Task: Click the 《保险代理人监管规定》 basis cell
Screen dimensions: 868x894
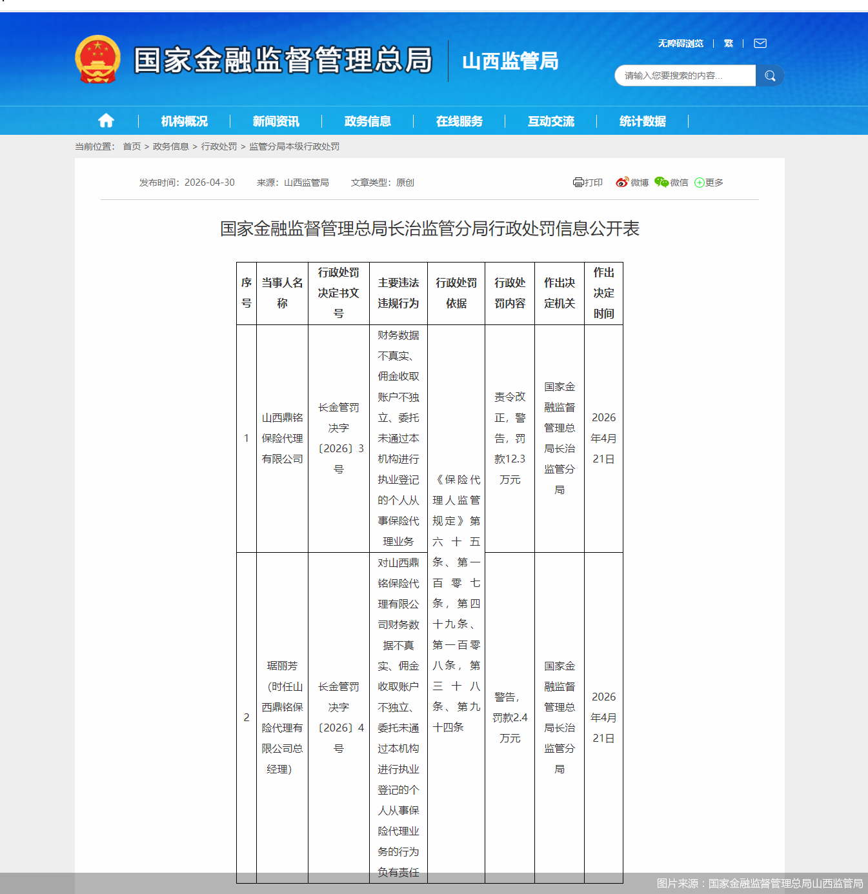Action: click(x=456, y=603)
